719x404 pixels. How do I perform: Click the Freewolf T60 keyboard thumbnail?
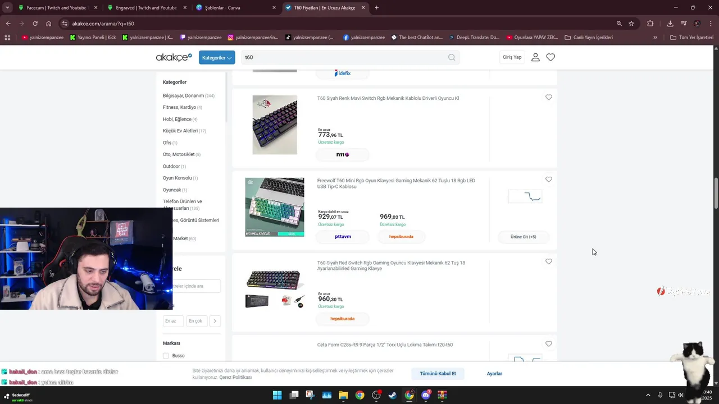275,207
